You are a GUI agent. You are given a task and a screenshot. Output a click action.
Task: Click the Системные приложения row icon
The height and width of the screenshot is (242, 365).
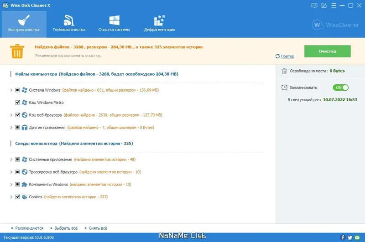25,160
